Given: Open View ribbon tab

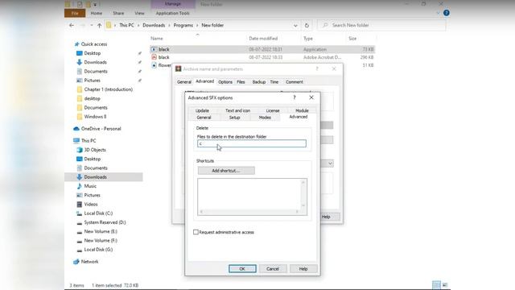Looking at the screenshot, I should pos(139,13).
